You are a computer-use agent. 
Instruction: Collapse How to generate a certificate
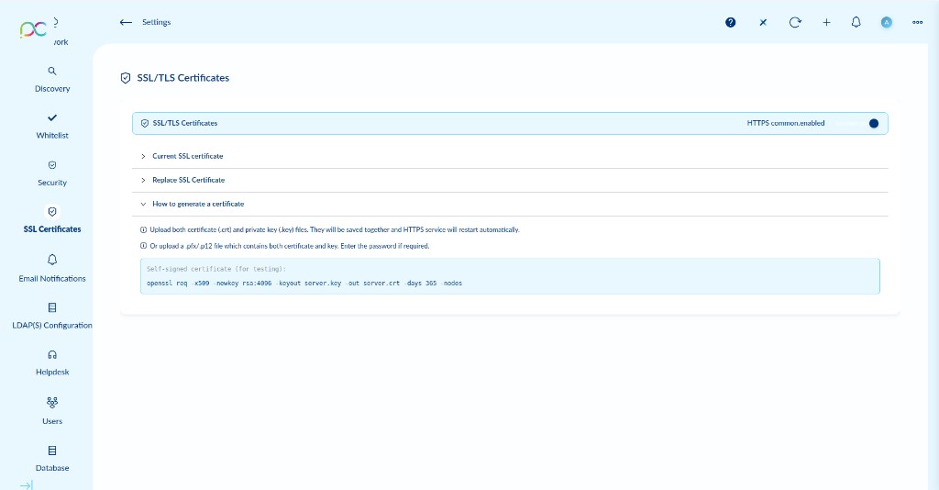coord(510,205)
